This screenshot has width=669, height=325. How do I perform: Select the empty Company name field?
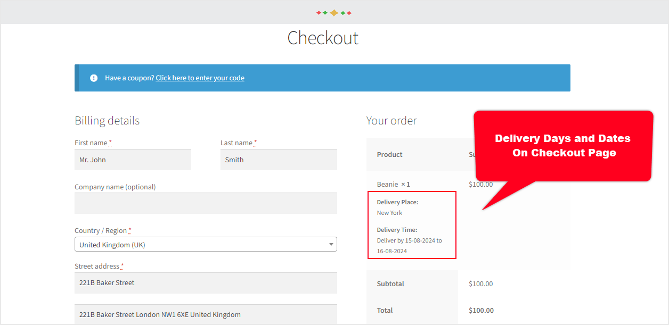click(206, 203)
